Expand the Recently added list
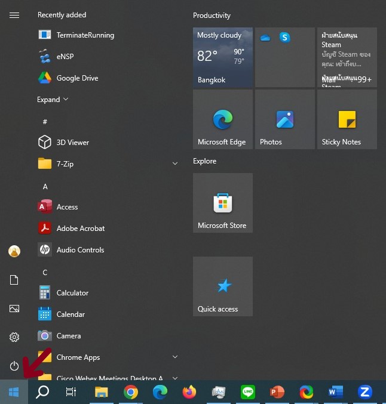Screen dimensions: 386x404 53,100
